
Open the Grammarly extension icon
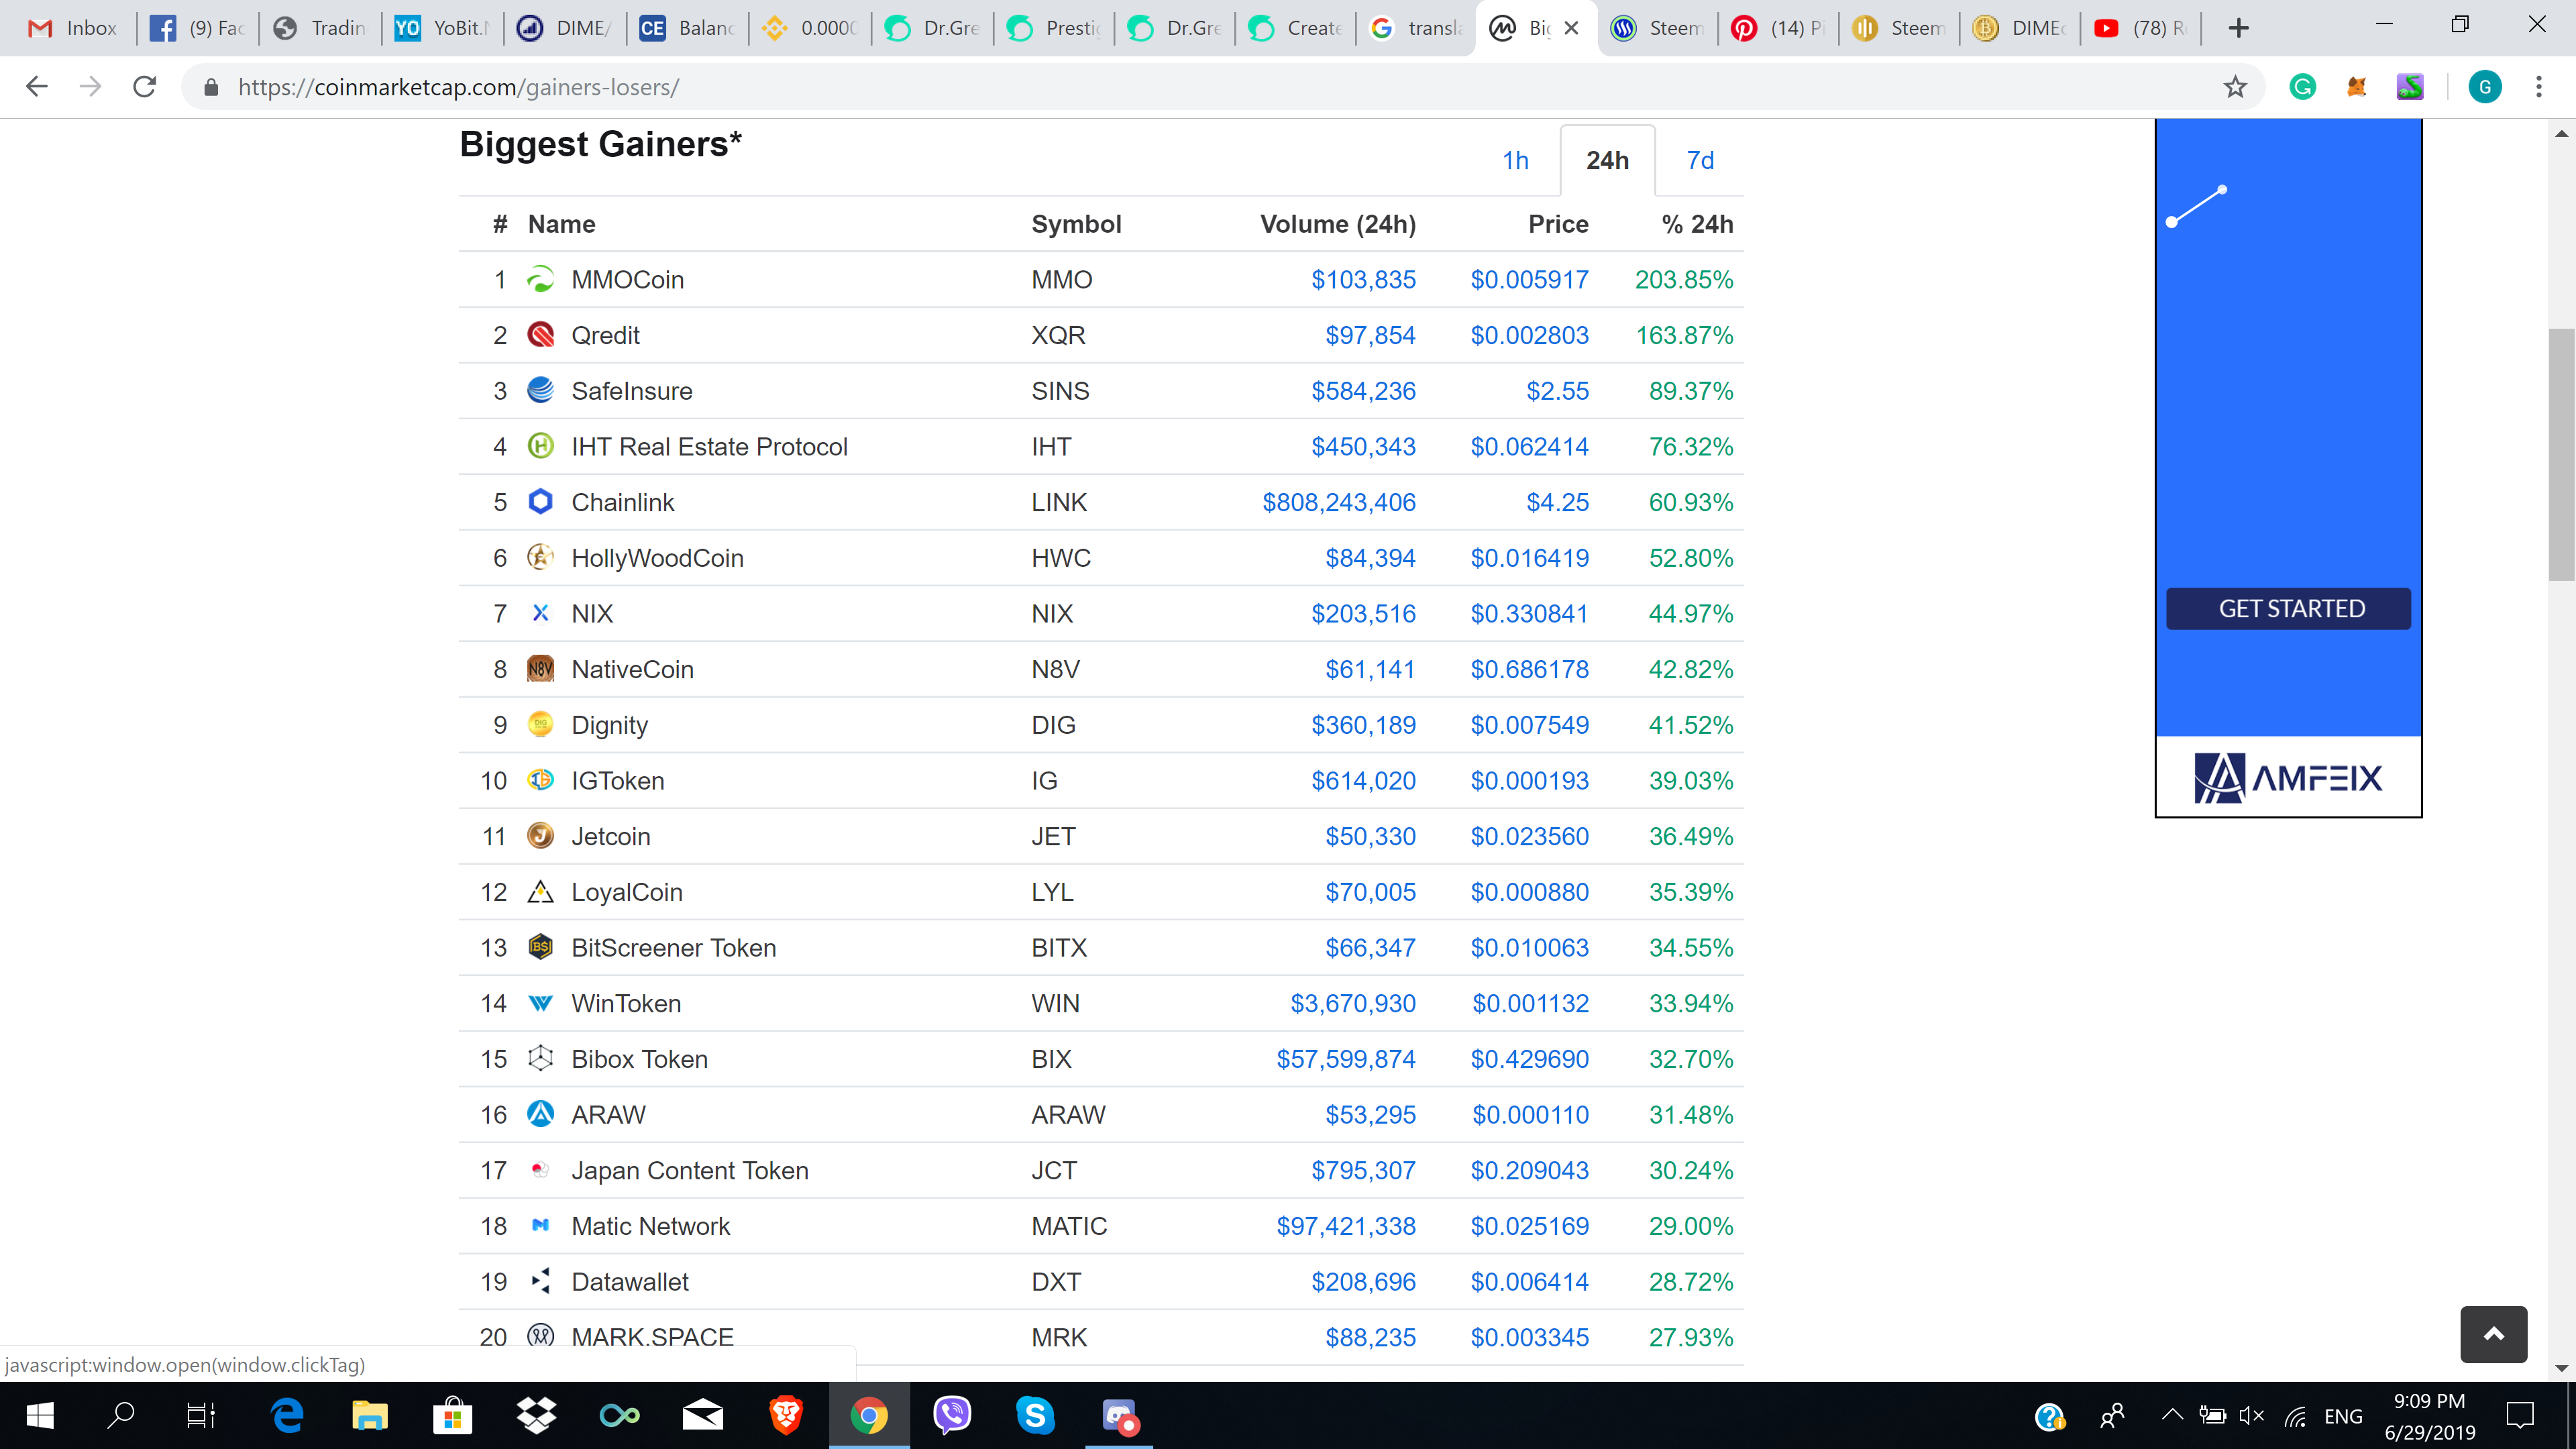pyautogui.click(x=2302, y=87)
